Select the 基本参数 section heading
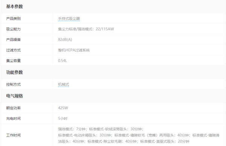 point(14,7)
